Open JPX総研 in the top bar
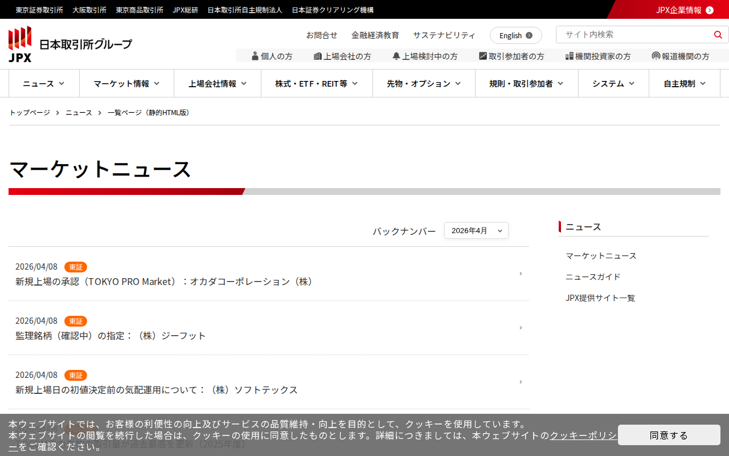The width and height of the screenshot is (729, 456). (185, 10)
